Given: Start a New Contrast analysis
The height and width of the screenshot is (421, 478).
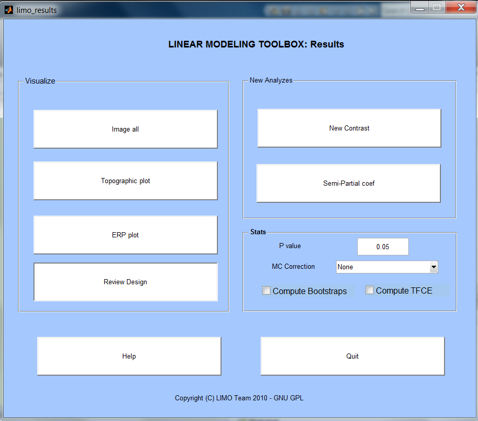Looking at the screenshot, I should click(x=349, y=128).
